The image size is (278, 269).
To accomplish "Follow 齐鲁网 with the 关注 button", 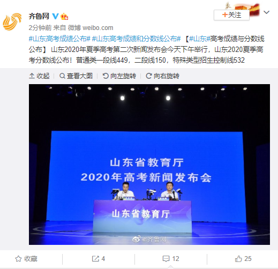I will coord(231,15).
